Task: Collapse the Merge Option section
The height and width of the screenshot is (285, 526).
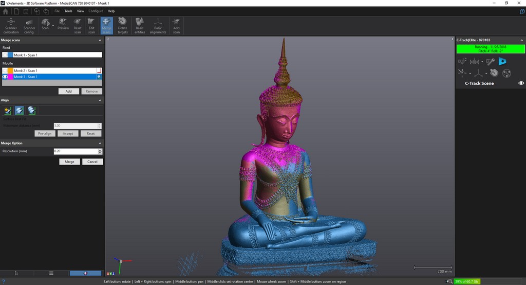Action: tap(100, 144)
